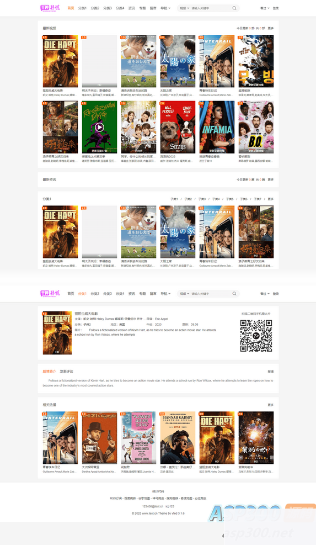
Task: Open the Strays movie poster
Action: 178,127
